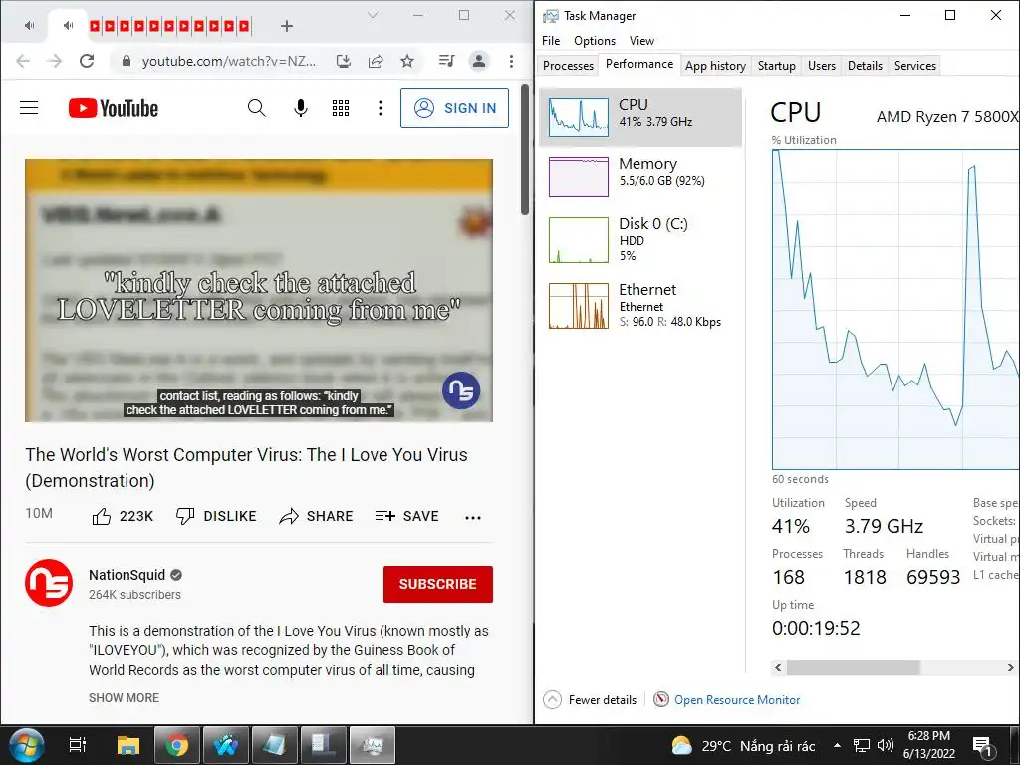Install app via the address bar download icon

click(x=344, y=61)
